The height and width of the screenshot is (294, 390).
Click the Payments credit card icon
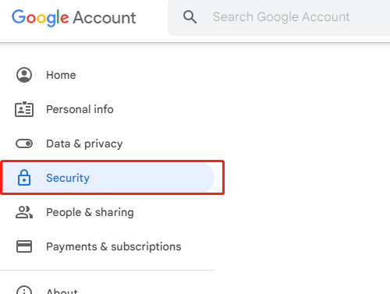point(24,246)
